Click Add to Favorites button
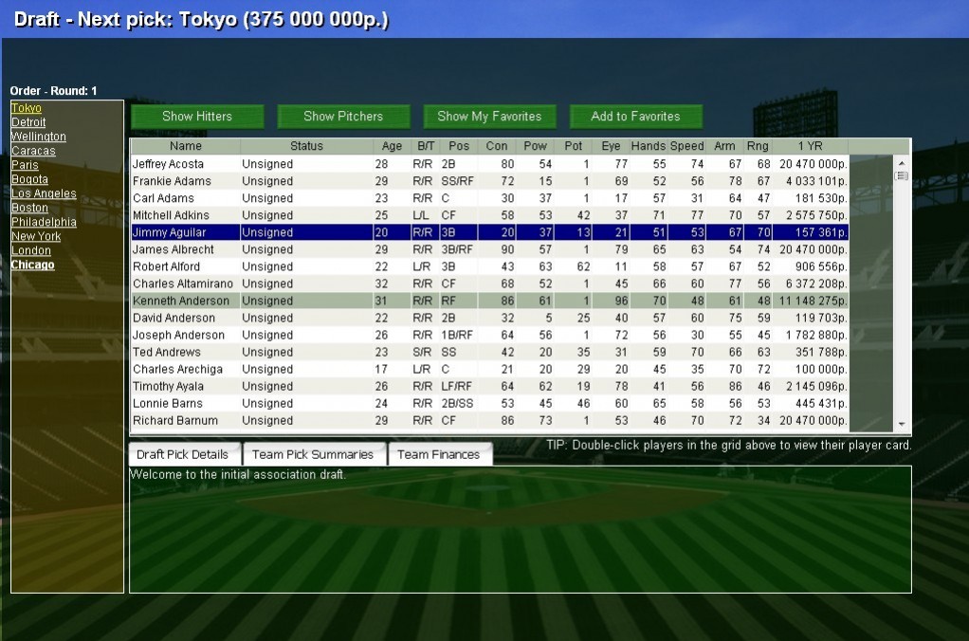The image size is (969, 641). tap(635, 117)
